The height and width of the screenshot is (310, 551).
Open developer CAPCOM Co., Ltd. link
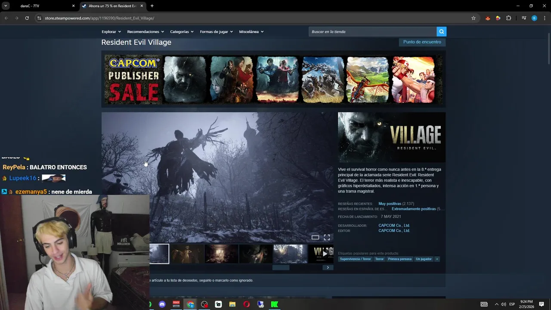394,225
